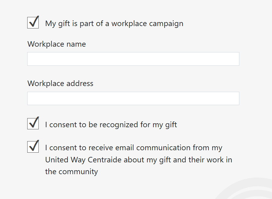Image resolution: width=272 pixels, height=199 pixels.
Task: Uncheck the email communication consent checkbox
Action: click(x=33, y=147)
